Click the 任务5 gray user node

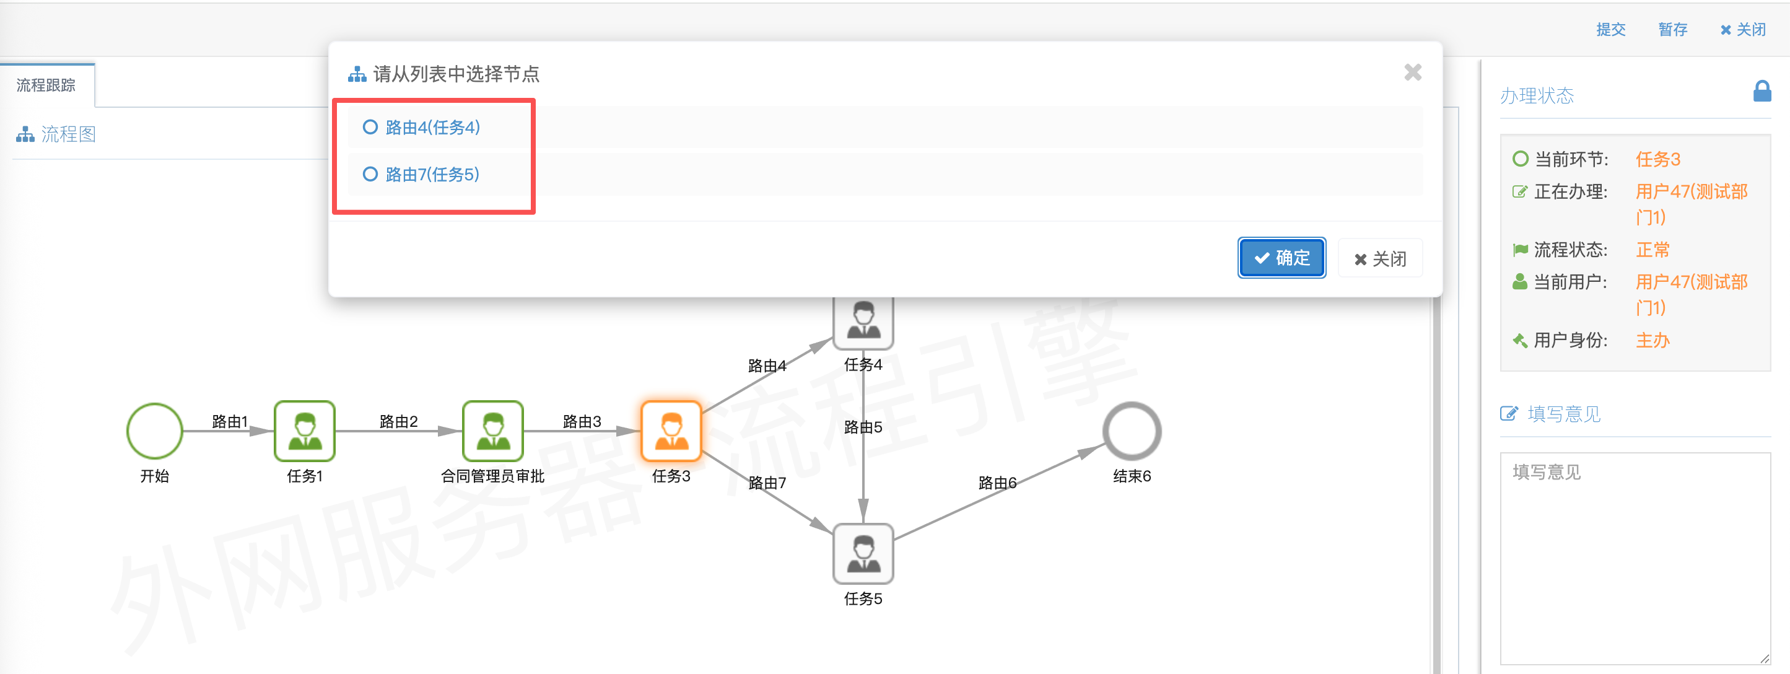click(x=863, y=553)
